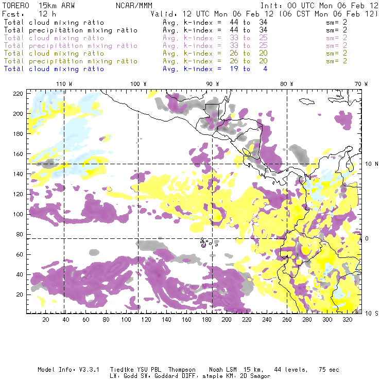
Task: Select the "260" tick on the horizontal axis
Action: pos(287,320)
